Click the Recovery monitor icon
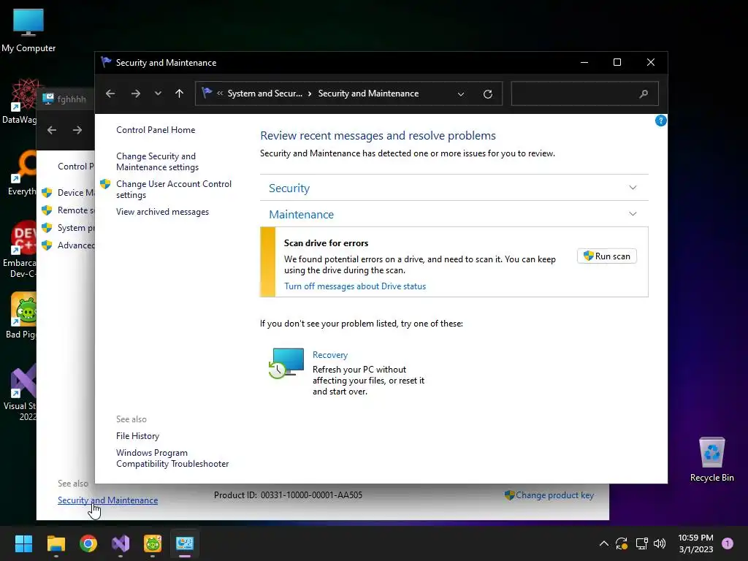The image size is (748, 561). tap(286, 363)
